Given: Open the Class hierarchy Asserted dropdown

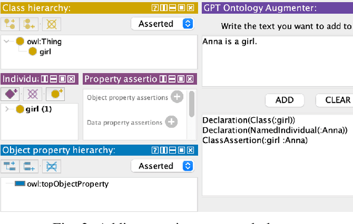Looking at the screenshot, I should point(163,24).
